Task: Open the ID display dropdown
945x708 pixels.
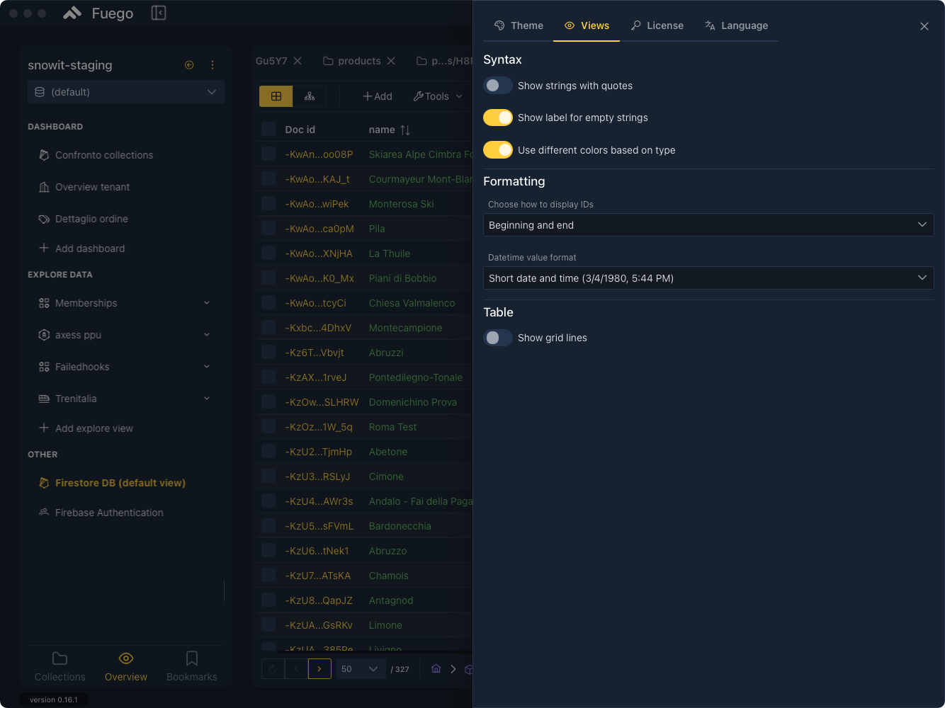Action: (708, 225)
